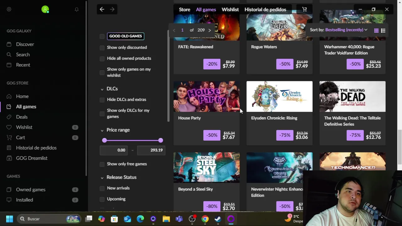The height and width of the screenshot is (226, 402).
Task: Click the Windows taskbar Buscar search box
Action: pyautogui.click(x=49, y=219)
